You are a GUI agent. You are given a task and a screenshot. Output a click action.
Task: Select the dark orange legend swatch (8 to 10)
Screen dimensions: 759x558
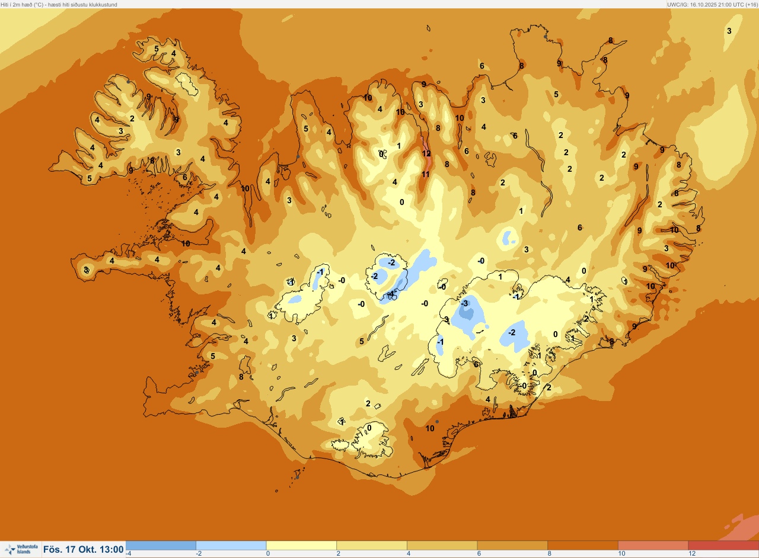point(582,546)
